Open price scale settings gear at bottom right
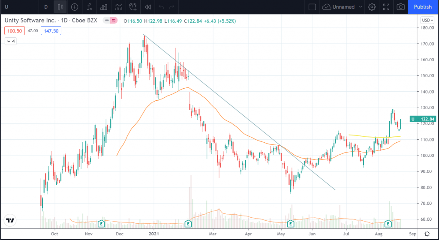The height and width of the screenshot is (240, 439). click(x=427, y=234)
